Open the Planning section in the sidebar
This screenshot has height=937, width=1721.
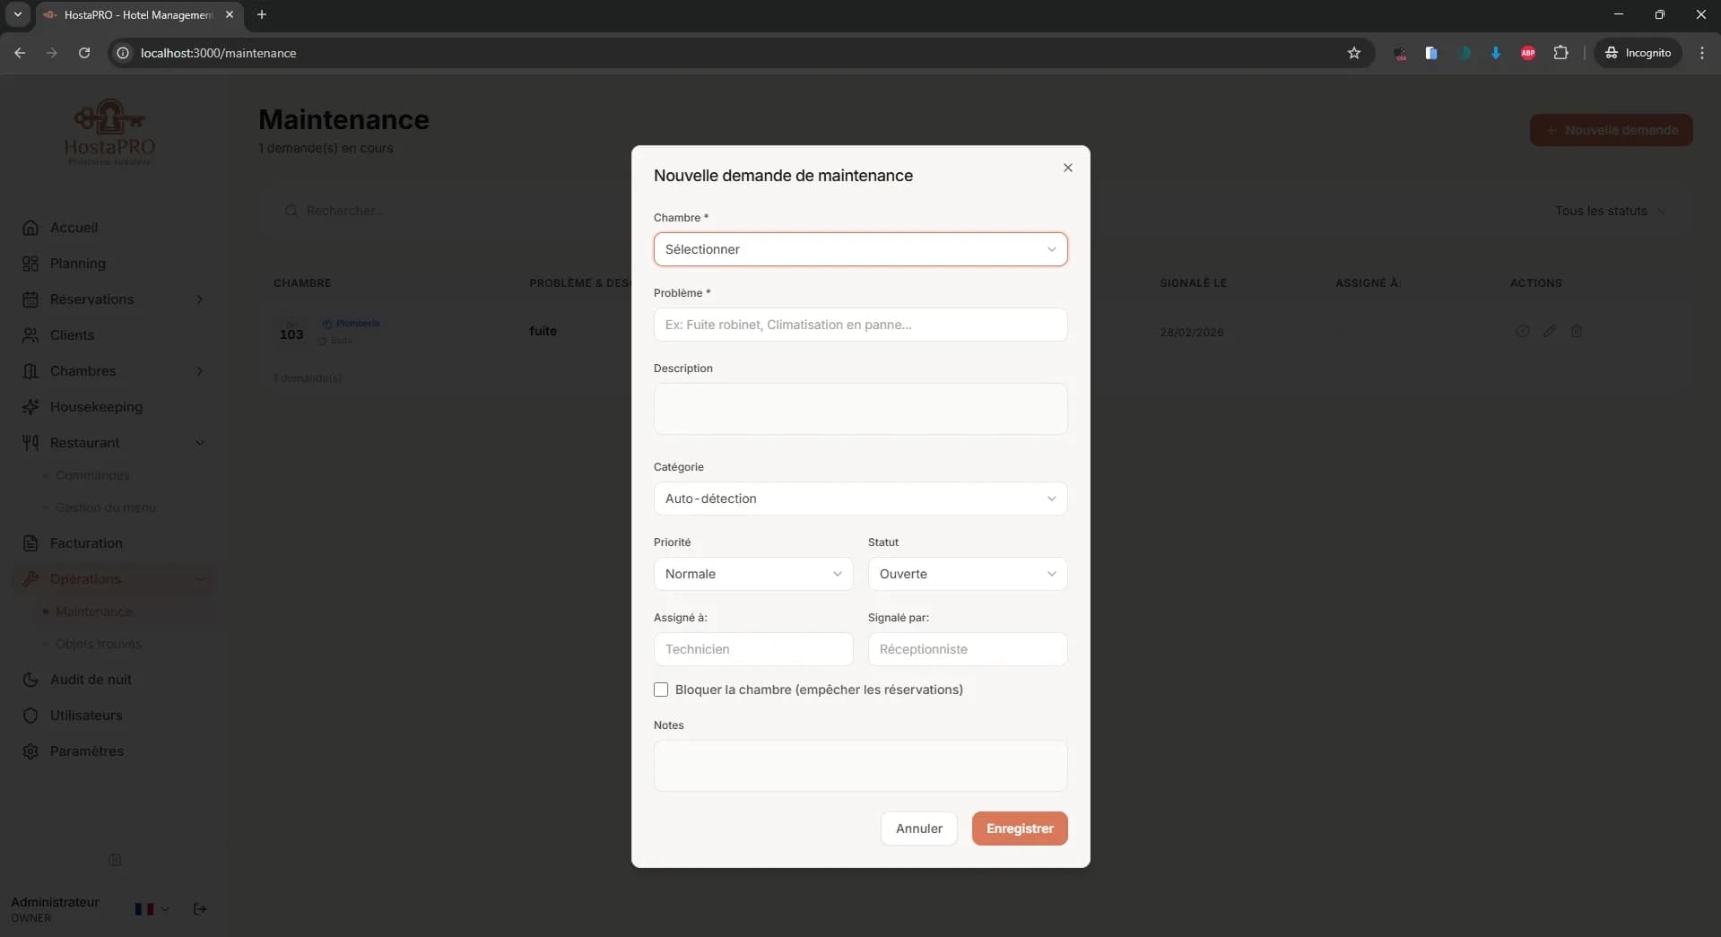pyautogui.click(x=79, y=263)
